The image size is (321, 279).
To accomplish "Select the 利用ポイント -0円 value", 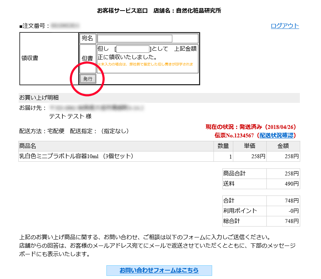I will pyautogui.click(x=294, y=211).
